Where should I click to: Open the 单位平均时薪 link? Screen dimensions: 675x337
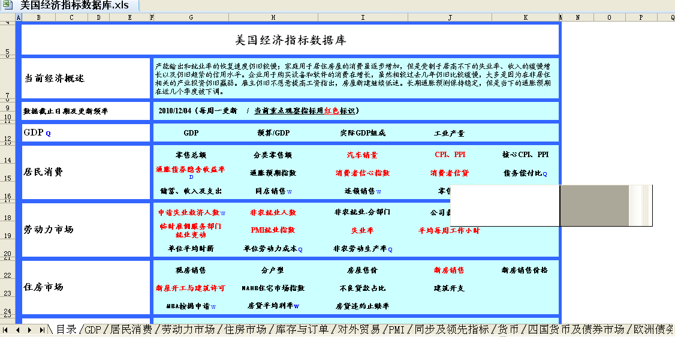[x=191, y=249]
